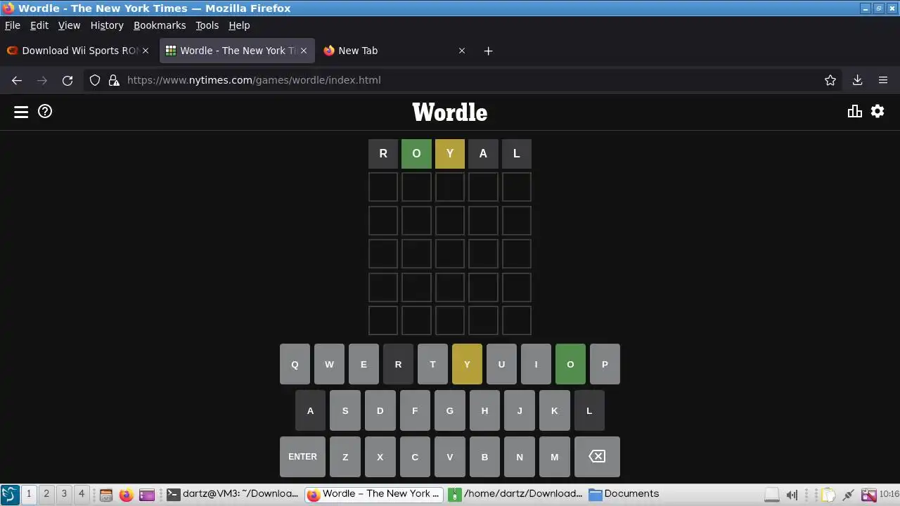Click the ENTER key on Wordle keyboard
Image resolution: width=900 pixels, height=506 pixels.
[x=302, y=457]
